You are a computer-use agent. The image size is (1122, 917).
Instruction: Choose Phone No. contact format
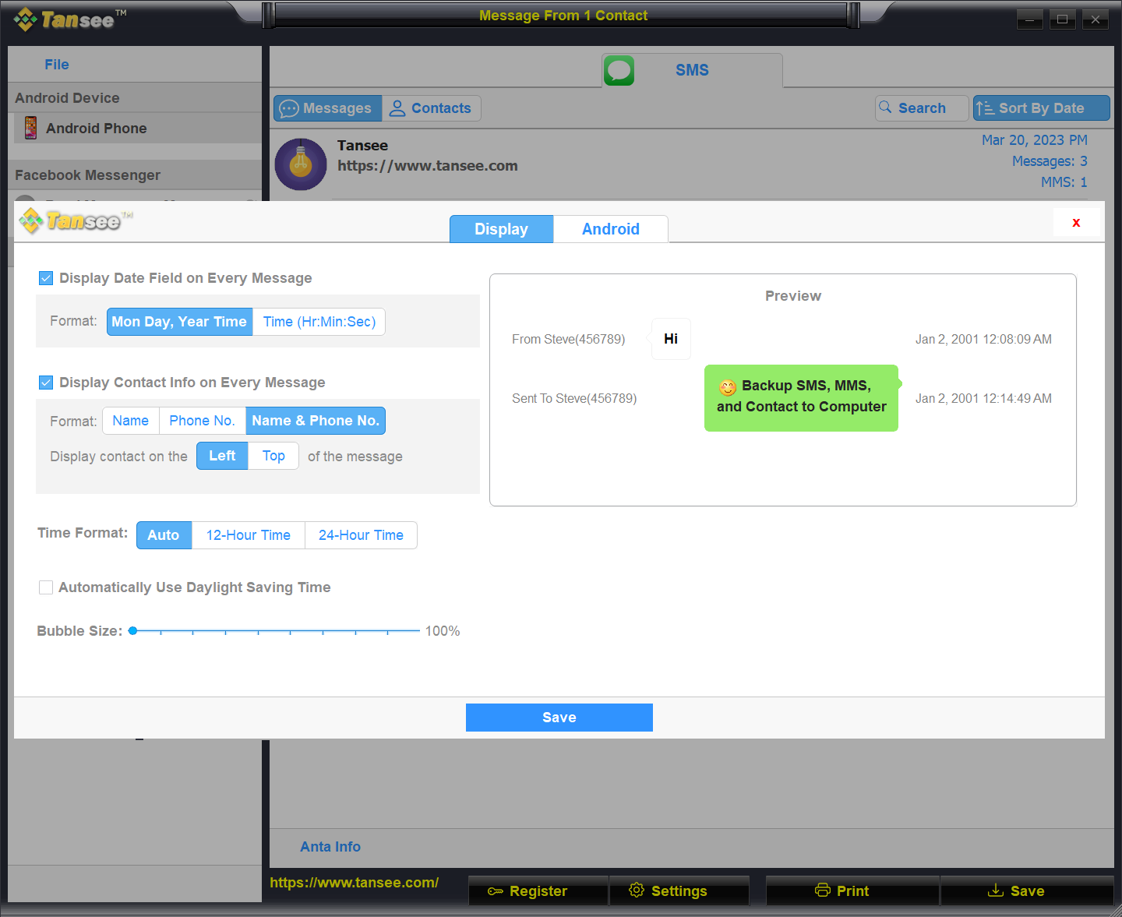(202, 421)
